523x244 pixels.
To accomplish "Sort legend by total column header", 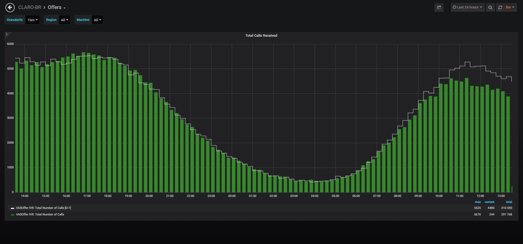I will [x=509, y=202].
